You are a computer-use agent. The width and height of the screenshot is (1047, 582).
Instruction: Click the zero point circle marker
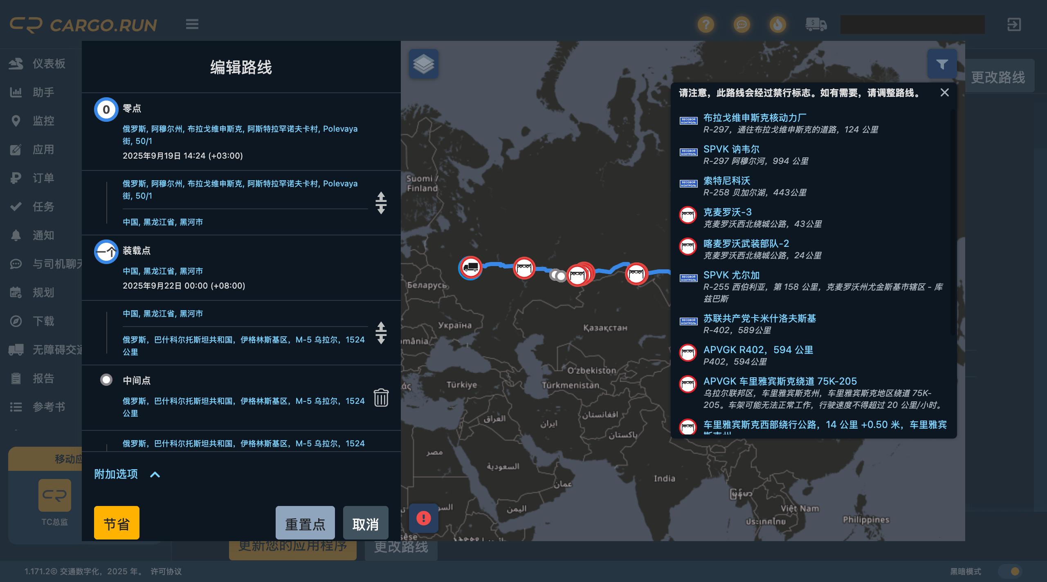106,110
